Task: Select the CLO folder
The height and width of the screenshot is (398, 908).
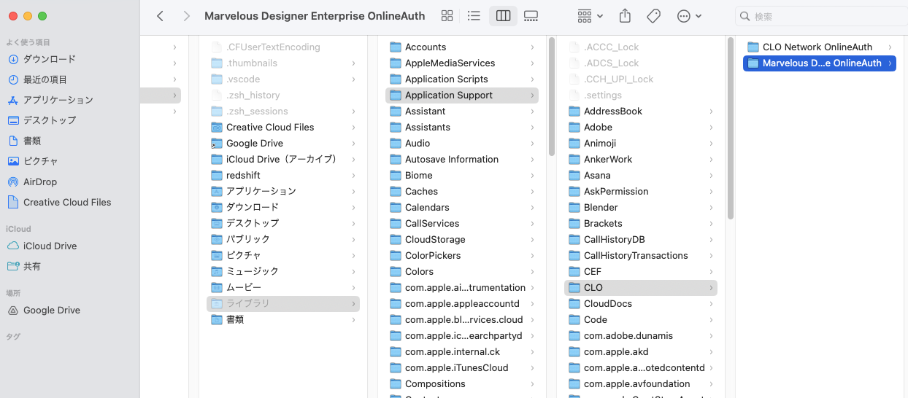Action: coord(641,287)
